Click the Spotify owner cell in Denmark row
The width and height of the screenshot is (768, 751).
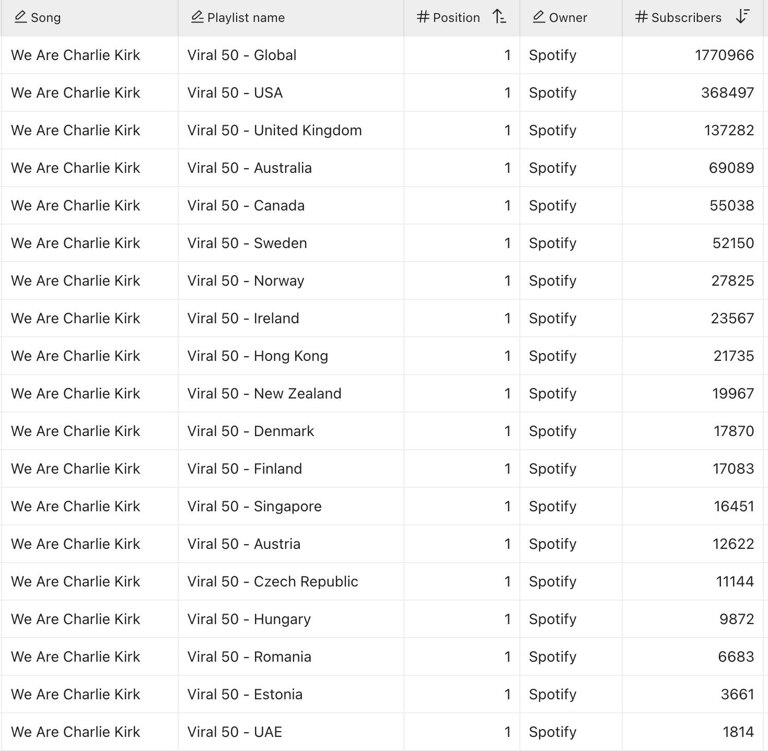click(571, 431)
